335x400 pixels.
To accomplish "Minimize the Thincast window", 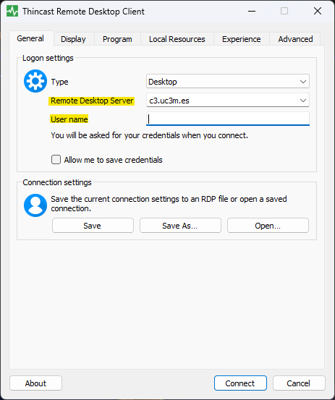I will point(252,12).
